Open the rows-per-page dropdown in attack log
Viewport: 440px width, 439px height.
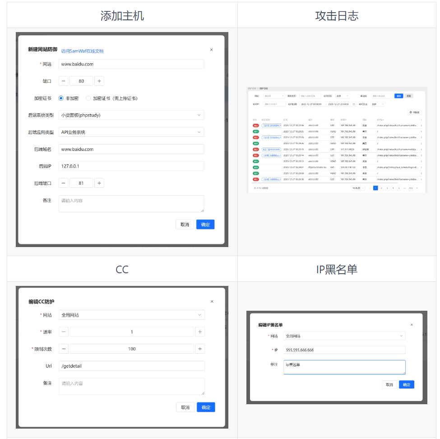[x=358, y=188]
